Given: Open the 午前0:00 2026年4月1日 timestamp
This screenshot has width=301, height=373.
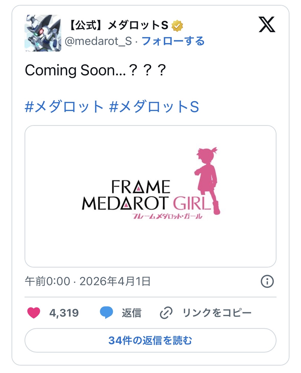Looking at the screenshot, I should (88, 281).
